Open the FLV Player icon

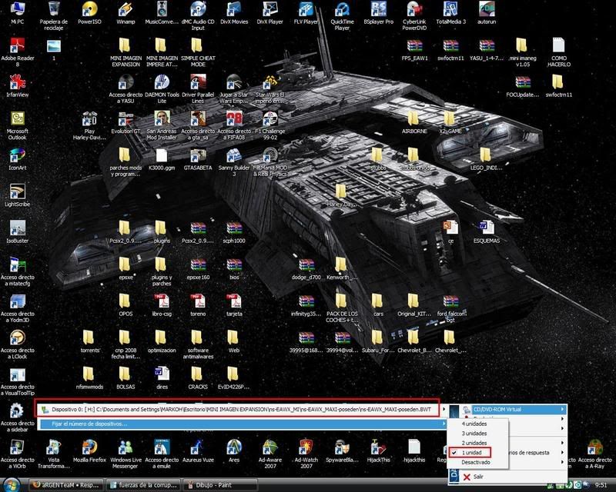point(306,12)
